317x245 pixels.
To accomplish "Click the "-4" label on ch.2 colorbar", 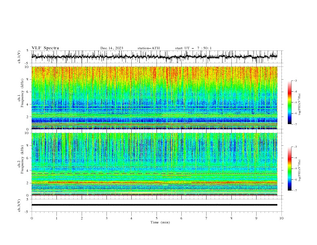I will tap(295, 158).
